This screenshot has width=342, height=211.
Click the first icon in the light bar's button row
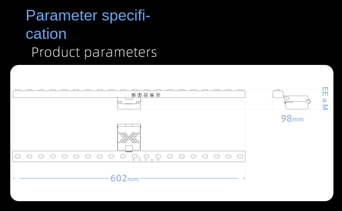(x=134, y=95)
